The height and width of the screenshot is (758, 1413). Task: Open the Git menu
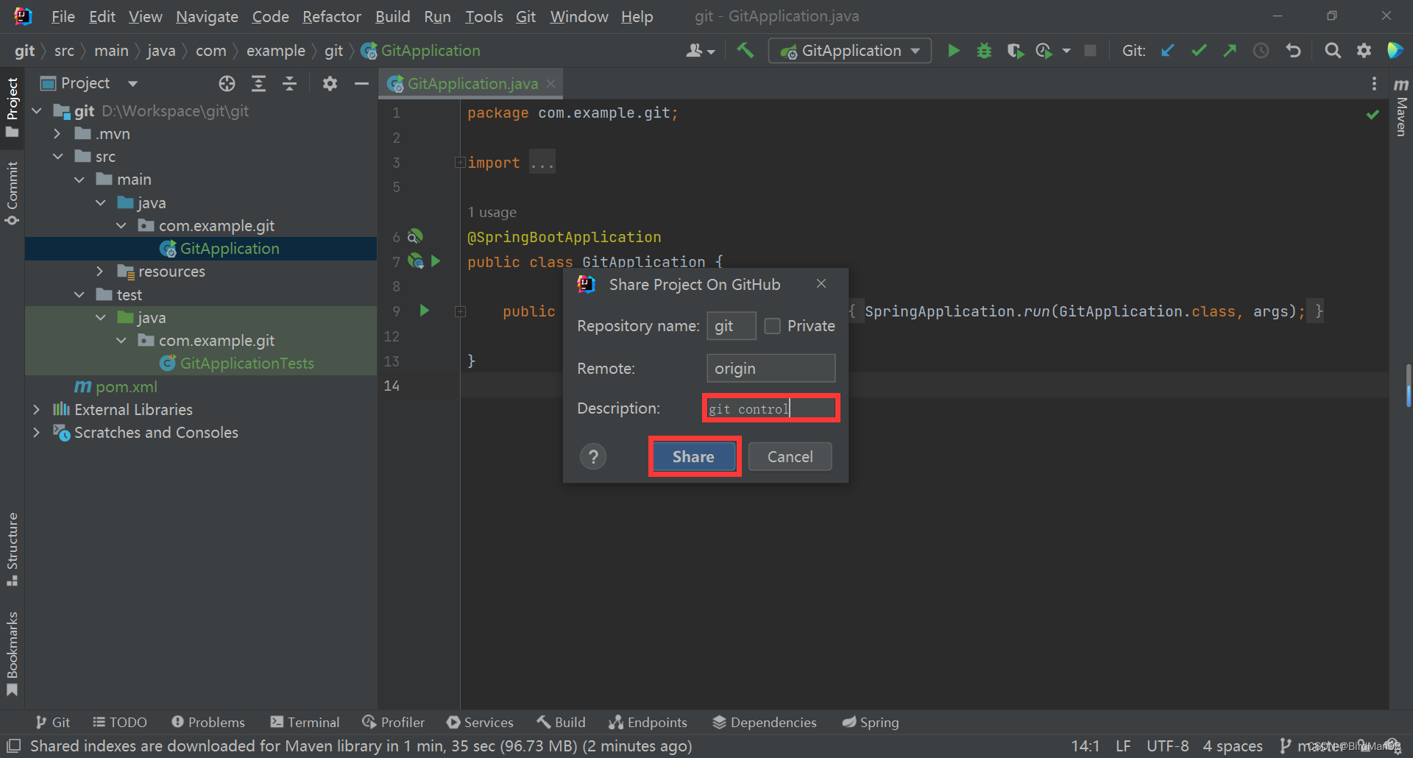pos(525,16)
